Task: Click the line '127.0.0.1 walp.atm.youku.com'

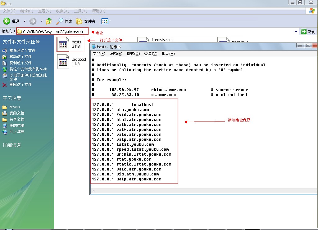Action: click(127, 179)
